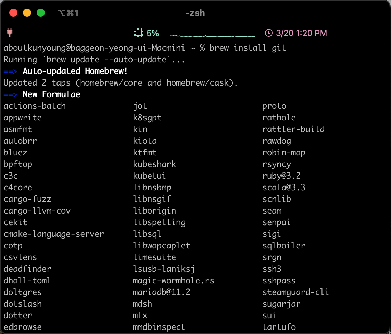The height and width of the screenshot is (334, 391).
Task: Click the formula name 'liborigin'
Action: 155,211
